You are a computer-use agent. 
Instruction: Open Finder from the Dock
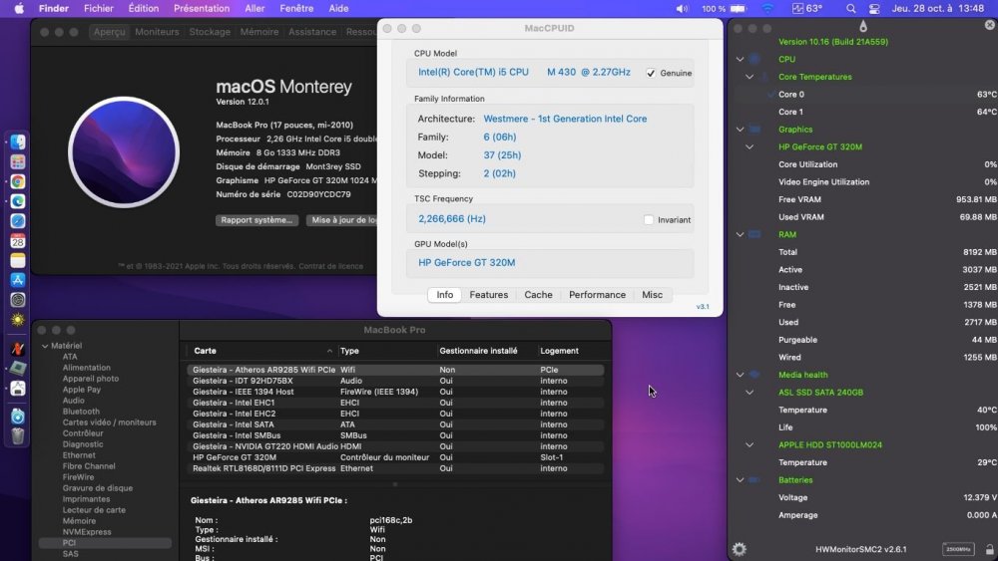18,141
